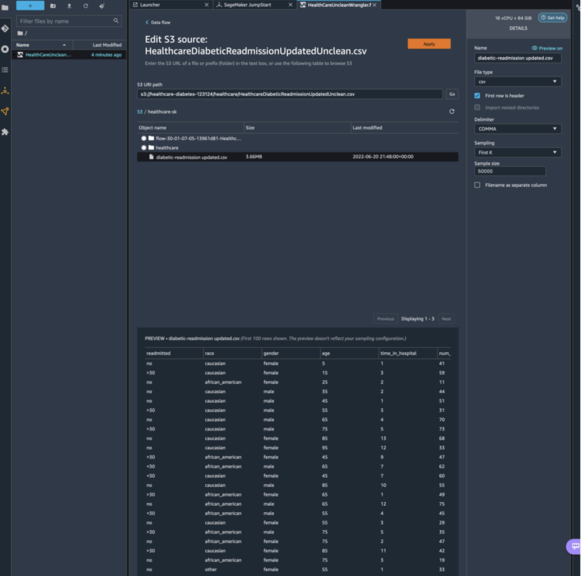Select the healthcare folder radio button
581x576 pixels.
tap(144, 148)
